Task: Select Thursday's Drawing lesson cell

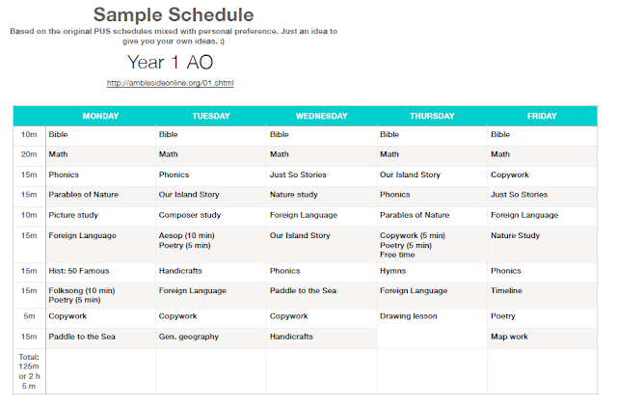Action: (432, 328)
